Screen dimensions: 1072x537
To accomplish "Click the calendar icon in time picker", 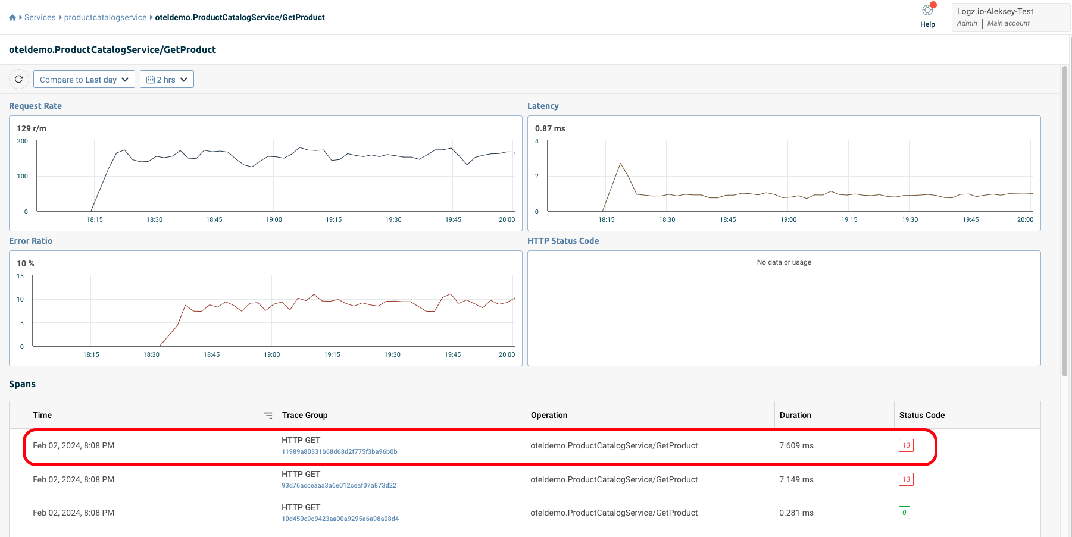I will click(x=151, y=80).
